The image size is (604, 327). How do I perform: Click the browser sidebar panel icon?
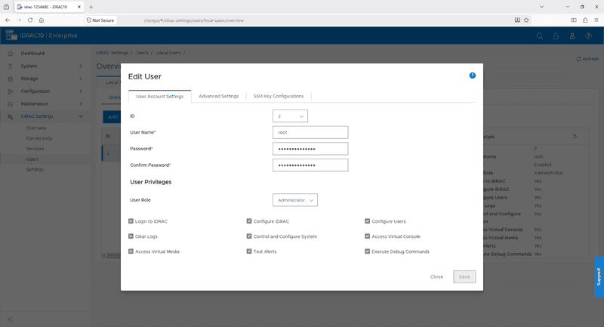click(x=574, y=20)
